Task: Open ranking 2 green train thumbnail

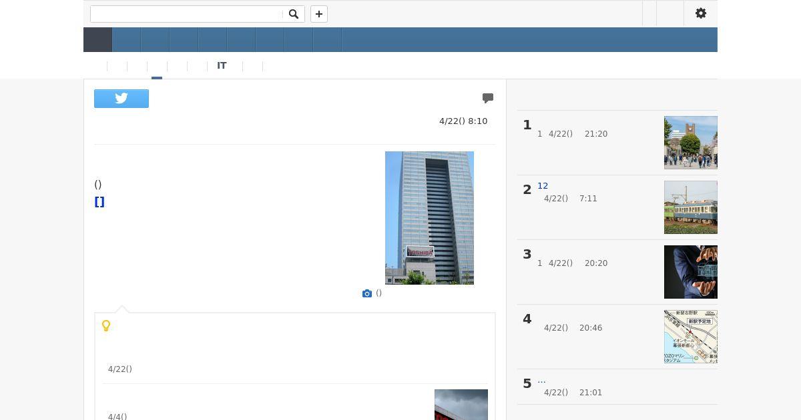Action: [x=691, y=207]
